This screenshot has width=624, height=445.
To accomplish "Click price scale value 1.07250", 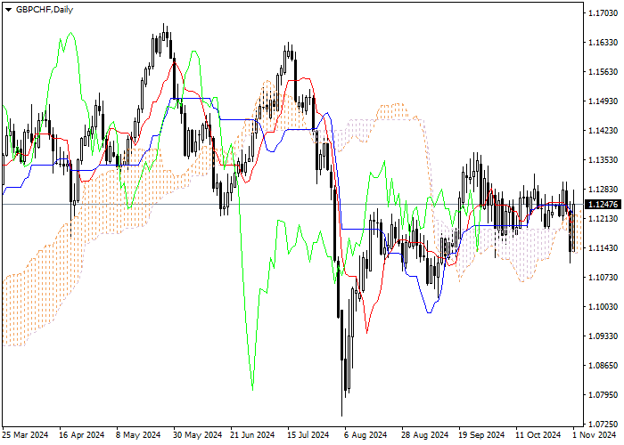I will click(603, 424).
